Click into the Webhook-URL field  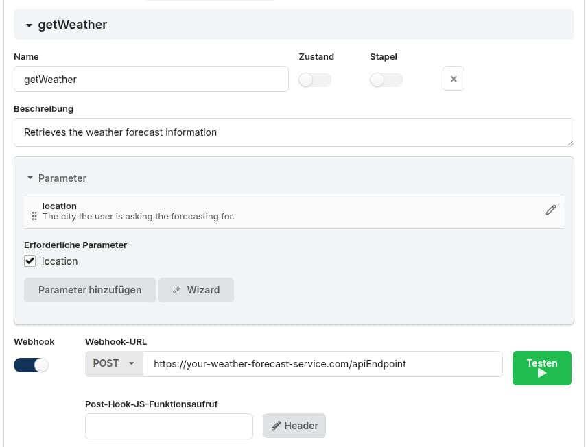point(322,364)
